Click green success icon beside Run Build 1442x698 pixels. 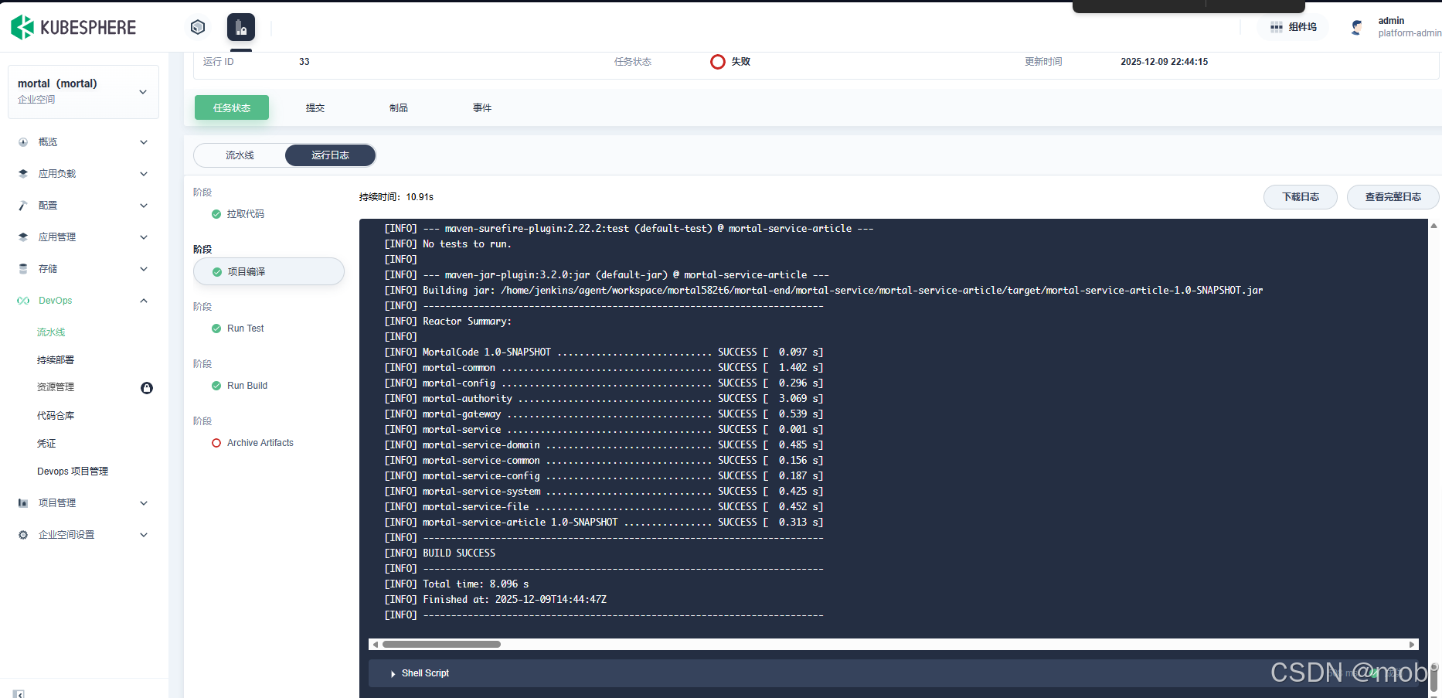coord(216,386)
